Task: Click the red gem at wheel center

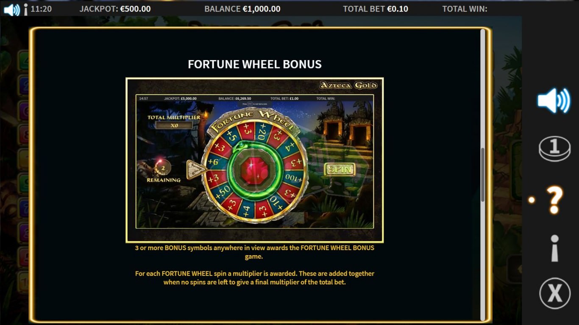Action: [255, 170]
